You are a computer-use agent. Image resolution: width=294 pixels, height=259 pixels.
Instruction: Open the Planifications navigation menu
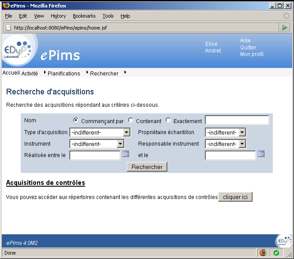[64, 73]
